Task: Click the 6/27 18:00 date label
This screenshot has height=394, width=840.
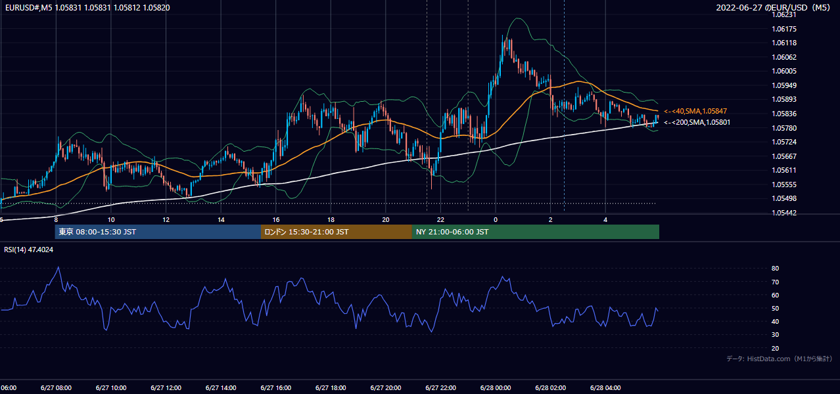Action: pyautogui.click(x=331, y=388)
